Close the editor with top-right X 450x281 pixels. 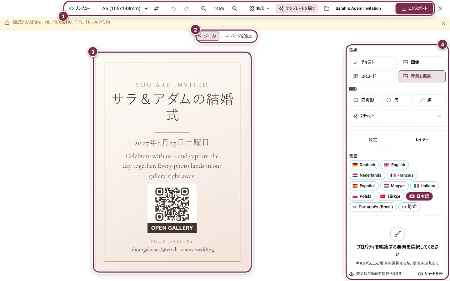click(x=440, y=8)
